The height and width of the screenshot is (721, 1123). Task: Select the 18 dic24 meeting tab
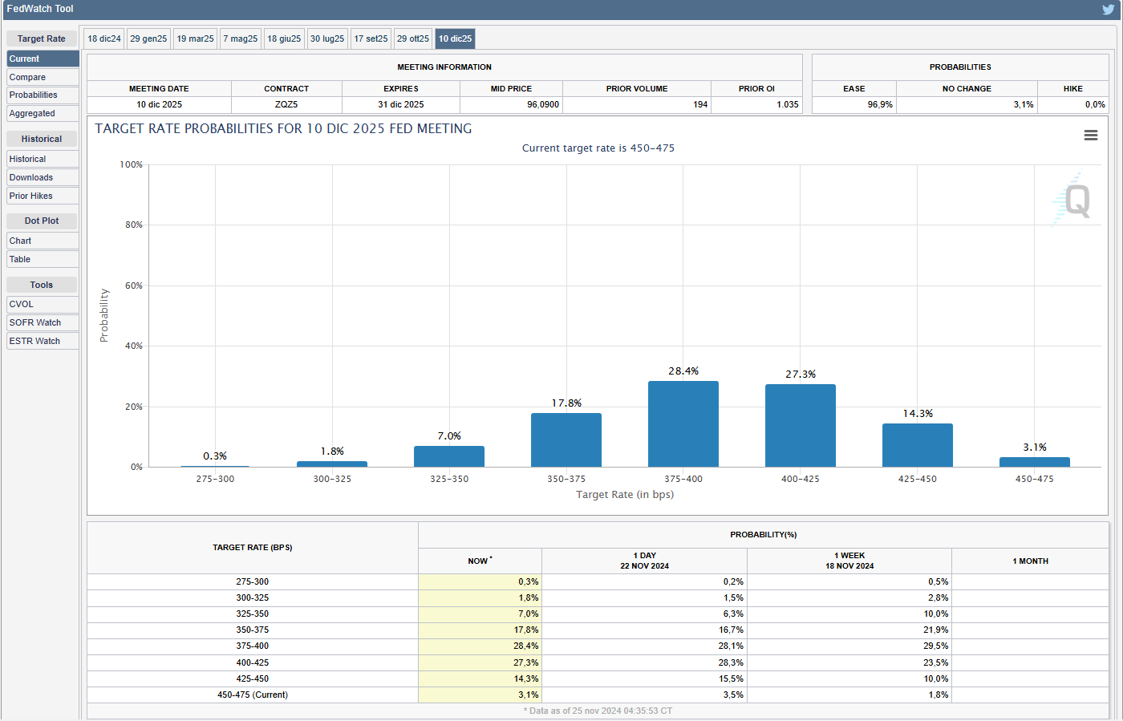pos(104,38)
